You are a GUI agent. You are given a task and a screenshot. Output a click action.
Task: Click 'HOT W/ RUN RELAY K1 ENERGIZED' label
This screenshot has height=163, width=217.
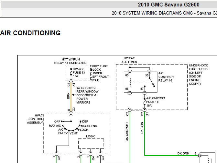(x=71, y=61)
